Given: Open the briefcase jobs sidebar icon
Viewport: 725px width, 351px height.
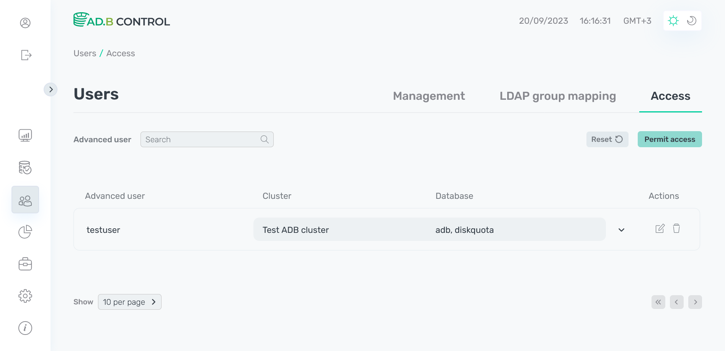Looking at the screenshot, I should click(x=25, y=264).
